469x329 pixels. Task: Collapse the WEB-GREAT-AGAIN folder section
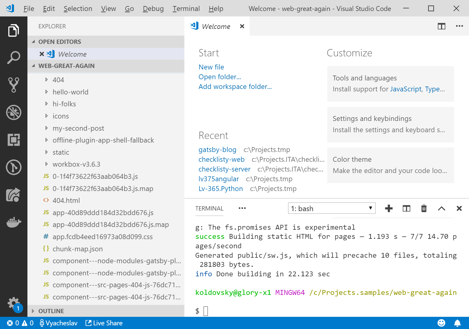click(106, 66)
